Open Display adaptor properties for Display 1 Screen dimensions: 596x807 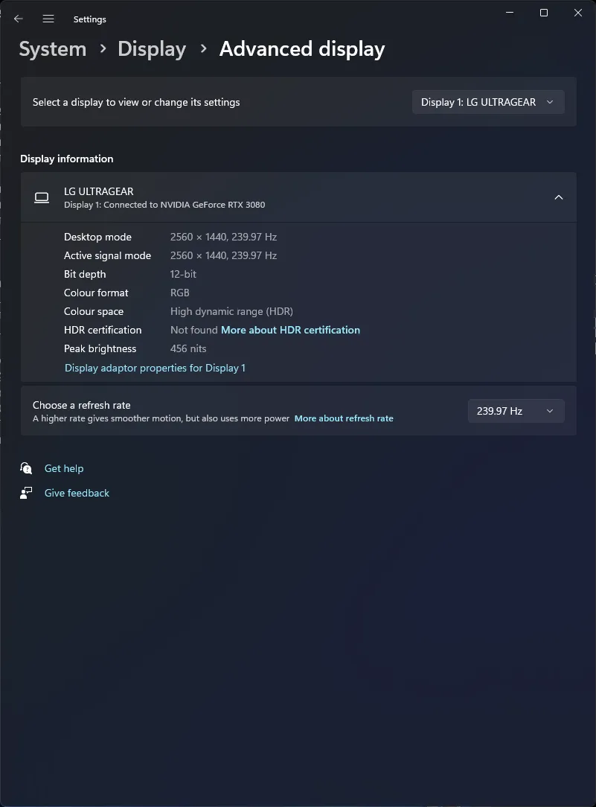pos(155,368)
